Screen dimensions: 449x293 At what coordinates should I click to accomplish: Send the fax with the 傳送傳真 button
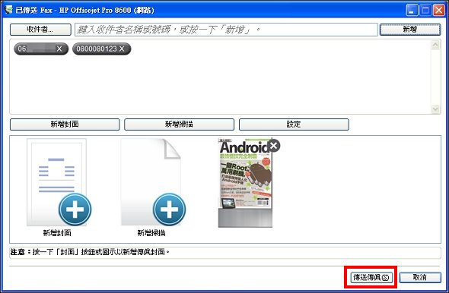click(371, 277)
